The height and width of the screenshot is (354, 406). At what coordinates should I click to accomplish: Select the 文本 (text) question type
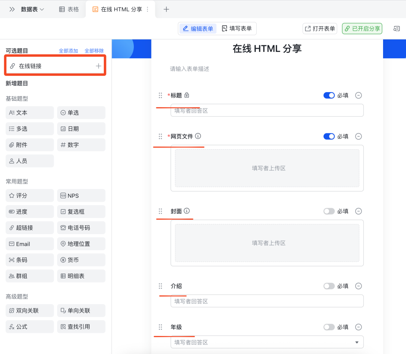pyautogui.click(x=29, y=112)
